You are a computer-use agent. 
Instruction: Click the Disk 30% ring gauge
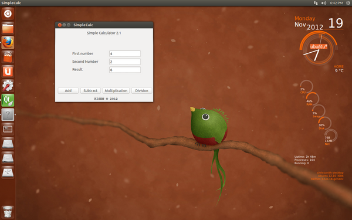click(x=324, y=123)
